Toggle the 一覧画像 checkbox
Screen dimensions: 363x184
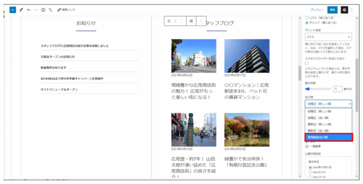[x=307, y=146]
